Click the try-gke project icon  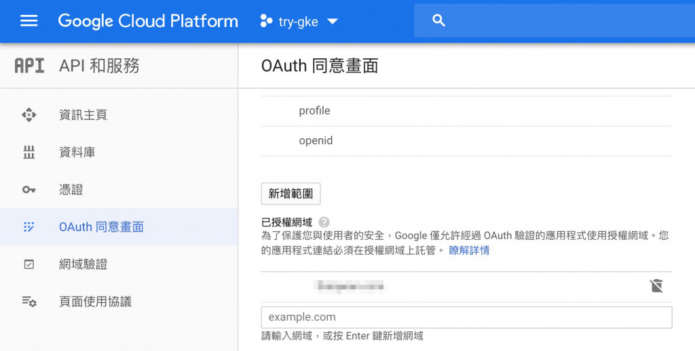click(266, 21)
